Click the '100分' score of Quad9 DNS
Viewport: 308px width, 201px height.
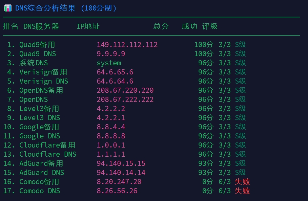coord(204,54)
